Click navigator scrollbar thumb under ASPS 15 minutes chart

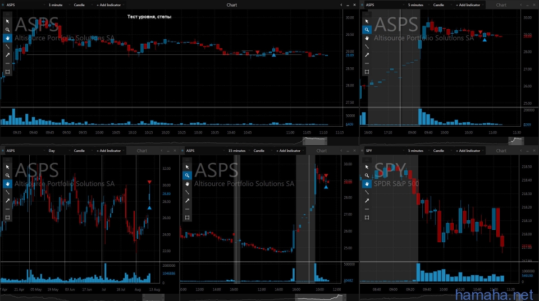(321, 297)
